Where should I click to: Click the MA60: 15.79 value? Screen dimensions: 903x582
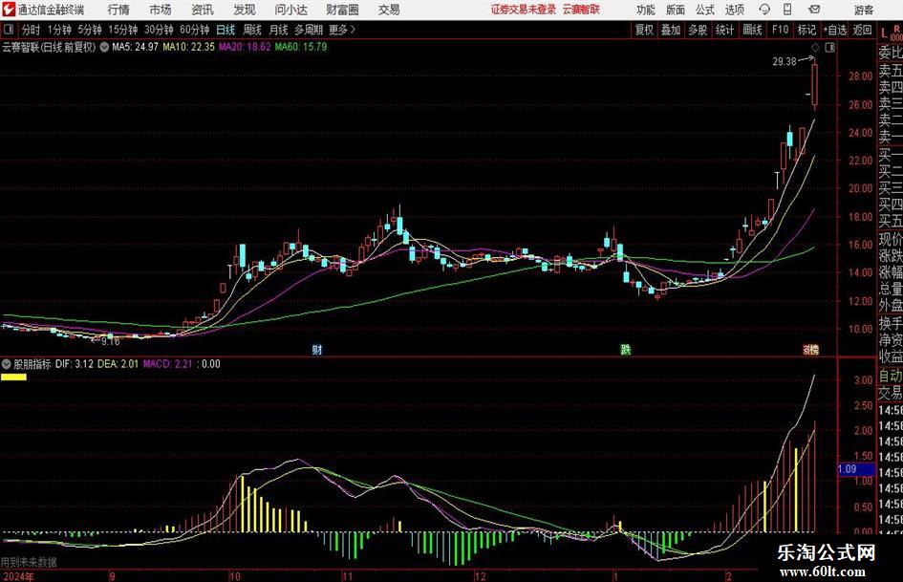coord(301,47)
